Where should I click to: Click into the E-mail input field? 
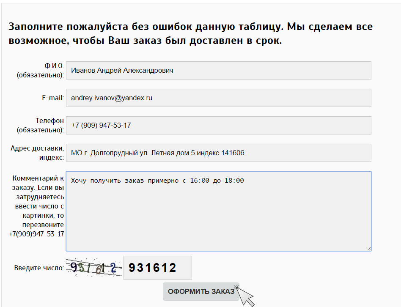[218, 98]
